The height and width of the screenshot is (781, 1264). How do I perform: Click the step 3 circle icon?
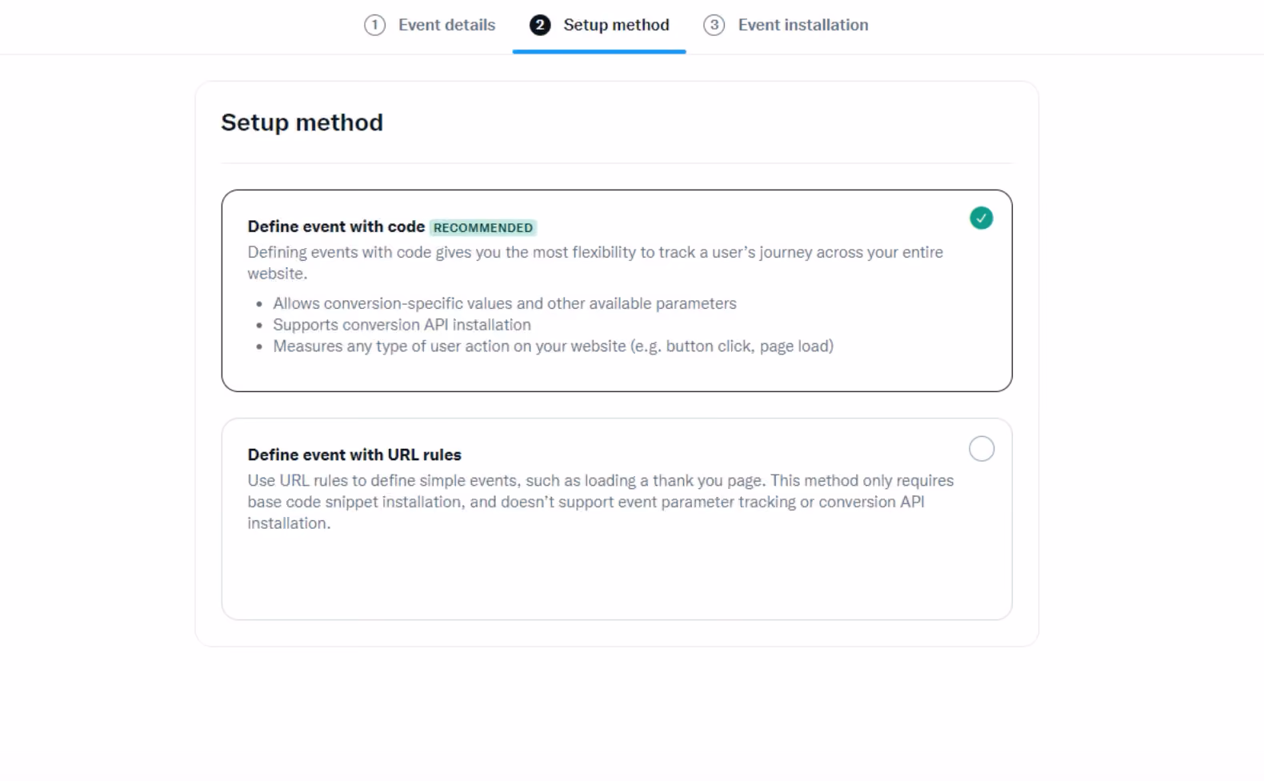[714, 25]
